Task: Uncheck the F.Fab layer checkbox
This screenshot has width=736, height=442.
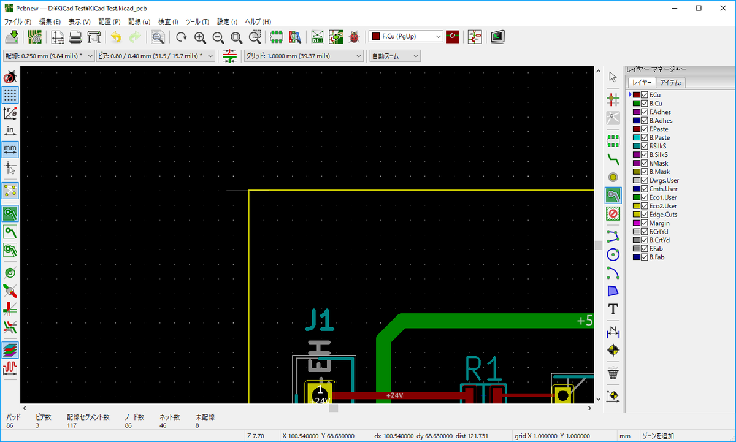Action: click(645, 249)
